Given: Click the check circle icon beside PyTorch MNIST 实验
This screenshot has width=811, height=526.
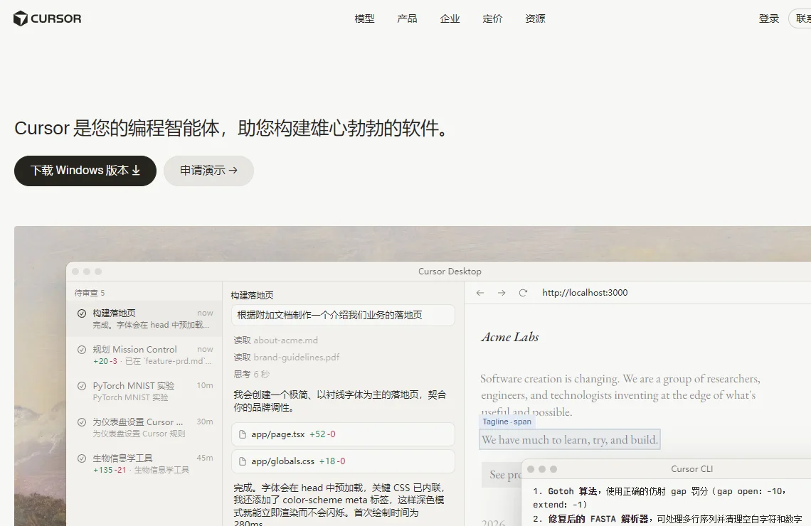Looking at the screenshot, I should (82, 385).
